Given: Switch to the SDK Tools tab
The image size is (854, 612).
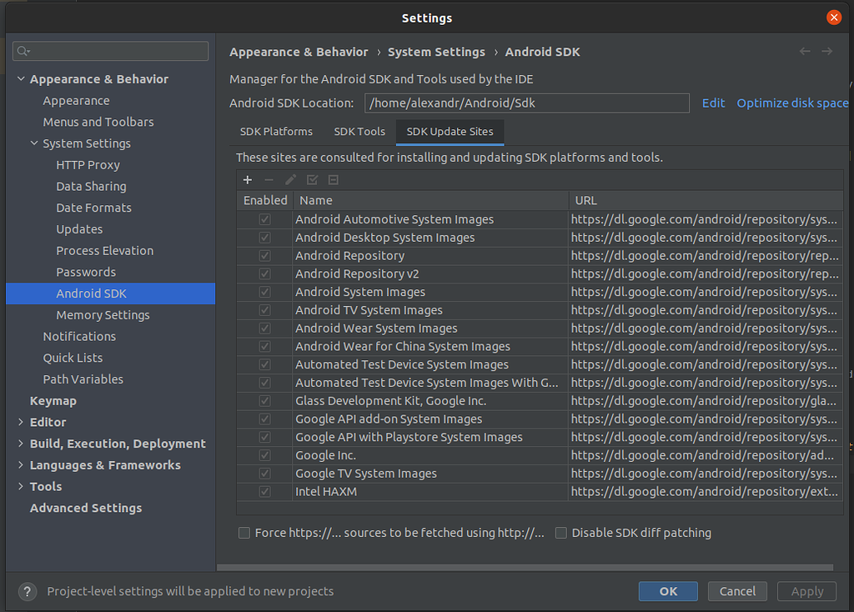Looking at the screenshot, I should pos(359,132).
